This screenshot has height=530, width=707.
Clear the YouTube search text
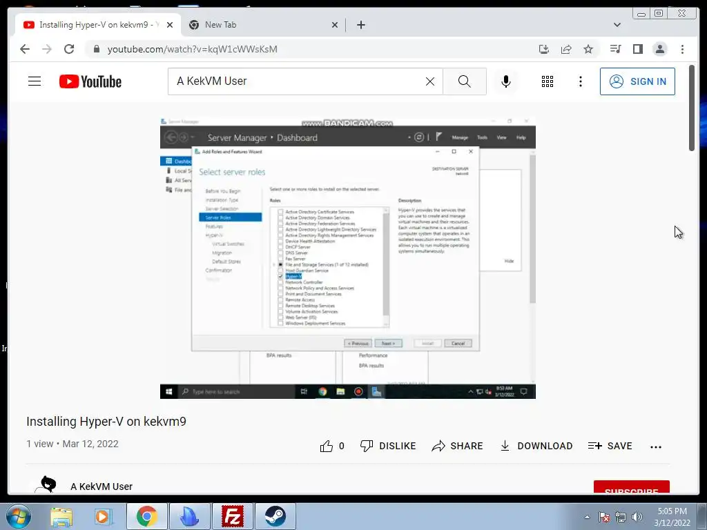(430, 81)
